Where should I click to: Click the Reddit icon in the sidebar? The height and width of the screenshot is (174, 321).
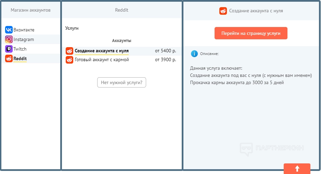click(x=9, y=58)
